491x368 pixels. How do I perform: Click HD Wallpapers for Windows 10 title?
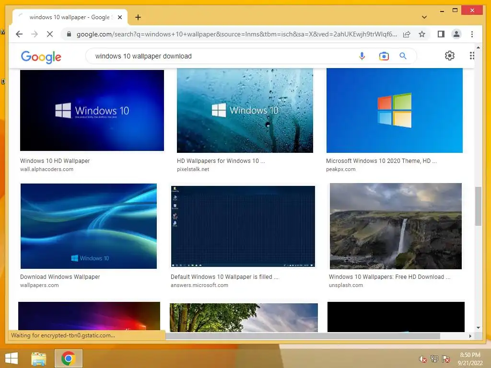[221, 161]
